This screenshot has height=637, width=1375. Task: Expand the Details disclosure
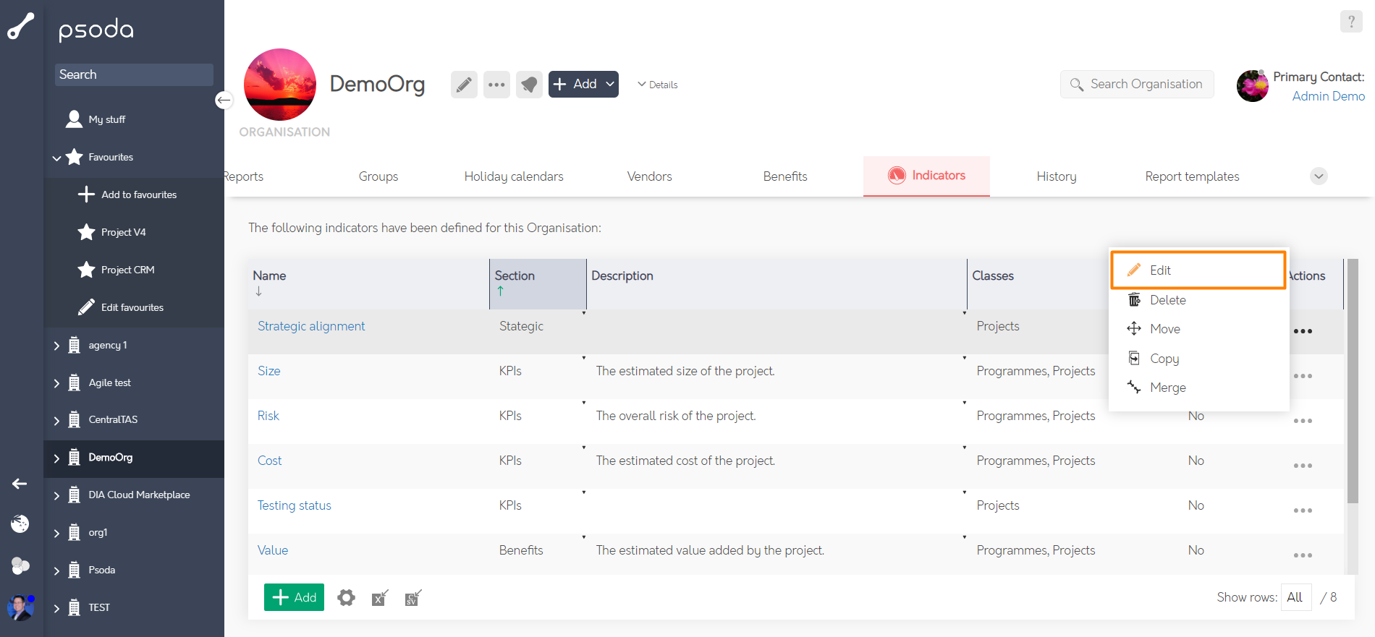[657, 85]
